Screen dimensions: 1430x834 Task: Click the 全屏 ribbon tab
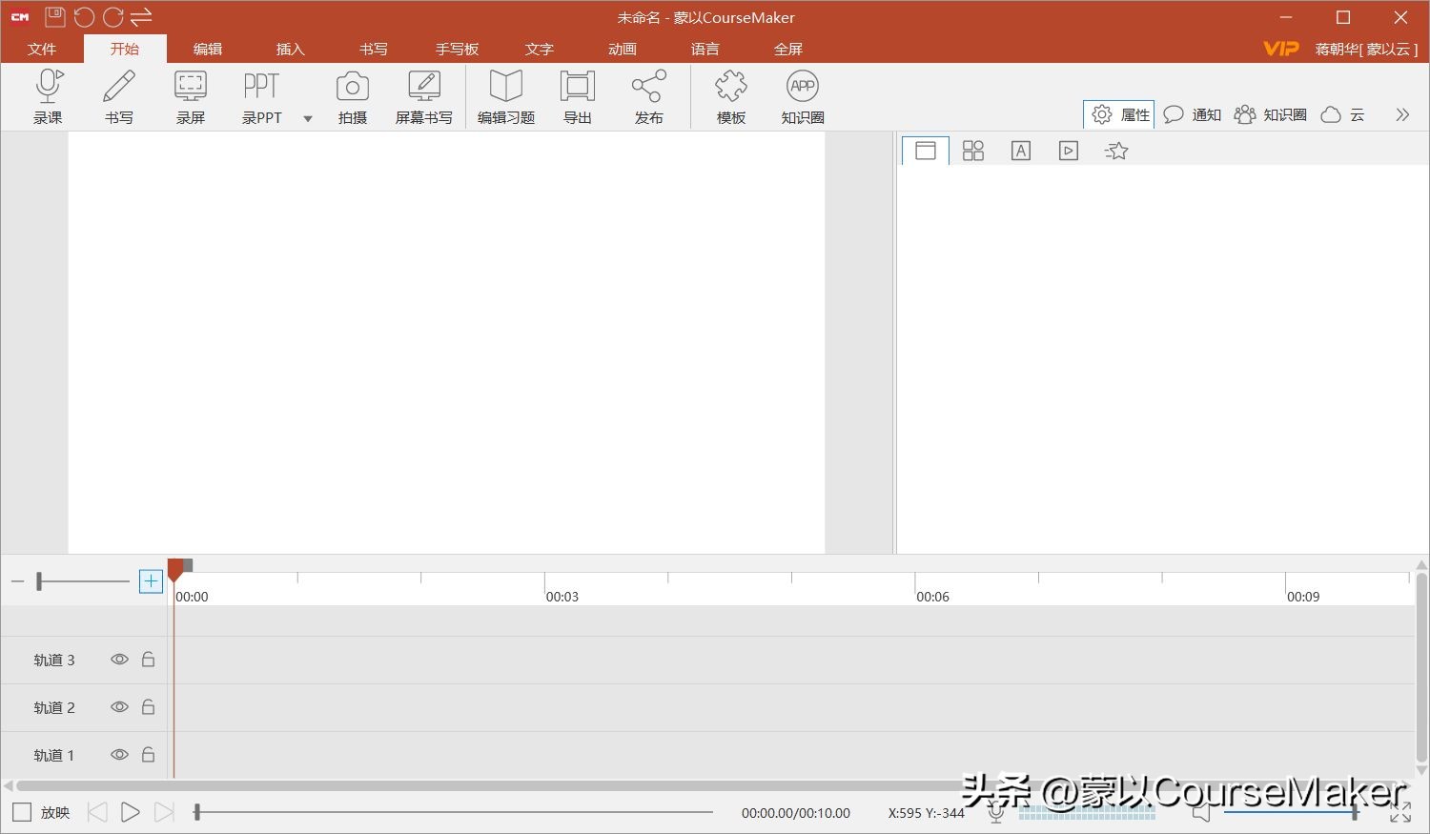click(x=788, y=49)
